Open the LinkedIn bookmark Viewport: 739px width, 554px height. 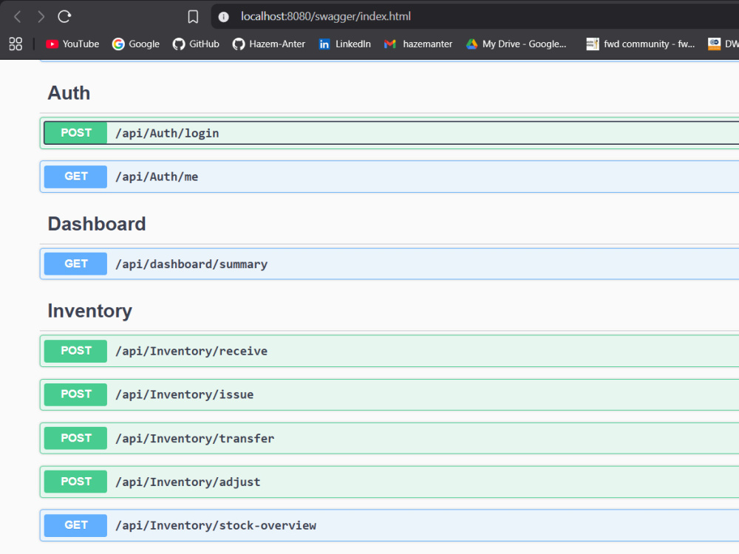pos(344,44)
